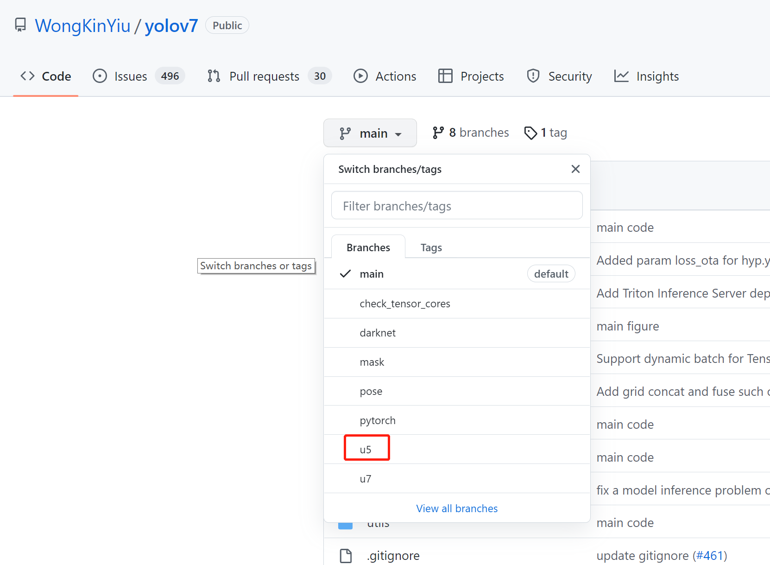
Task: Click the tag icon beside '1 tag'
Action: tap(531, 133)
